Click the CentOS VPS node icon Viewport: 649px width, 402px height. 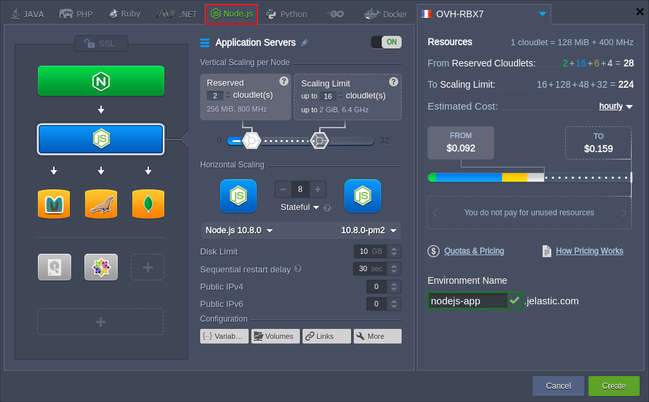(101, 267)
